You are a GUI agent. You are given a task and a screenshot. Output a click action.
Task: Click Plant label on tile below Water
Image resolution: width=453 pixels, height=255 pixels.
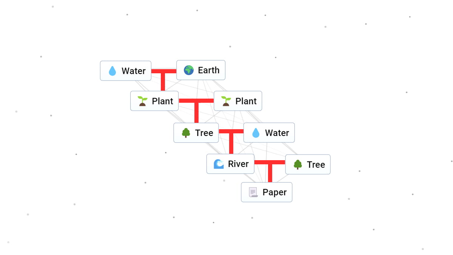(x=162, y=101)
